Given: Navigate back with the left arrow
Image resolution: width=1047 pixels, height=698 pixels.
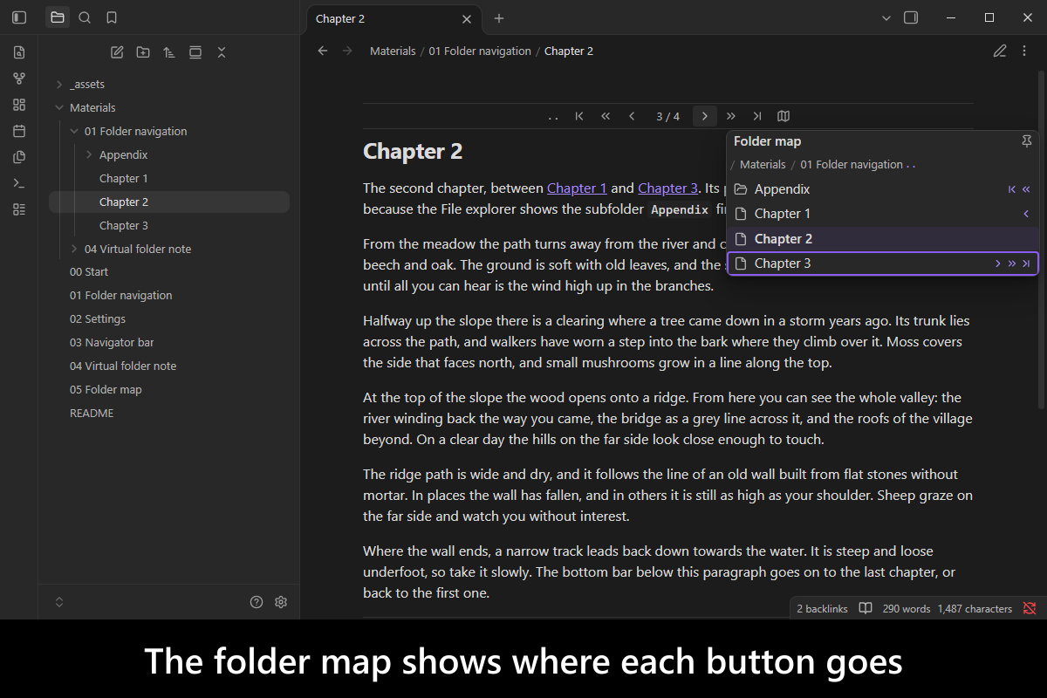Looking at the screenshot, I should pos(323,51).
